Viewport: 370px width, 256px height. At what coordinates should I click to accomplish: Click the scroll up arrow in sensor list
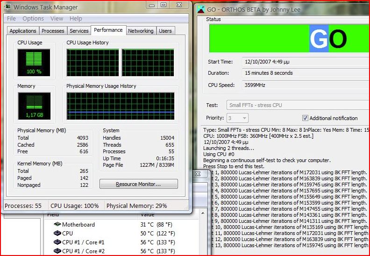[x=203, y=213]
